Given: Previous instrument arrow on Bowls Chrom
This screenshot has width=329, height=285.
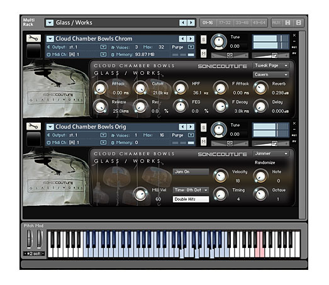Looking at the screenshot, I should point(182,38).
